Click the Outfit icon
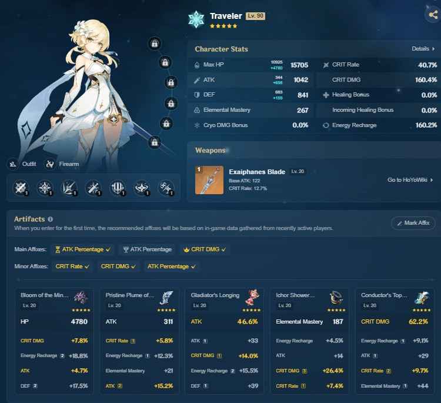This screenshot has height=403, width=441. [x=13, y=164]
